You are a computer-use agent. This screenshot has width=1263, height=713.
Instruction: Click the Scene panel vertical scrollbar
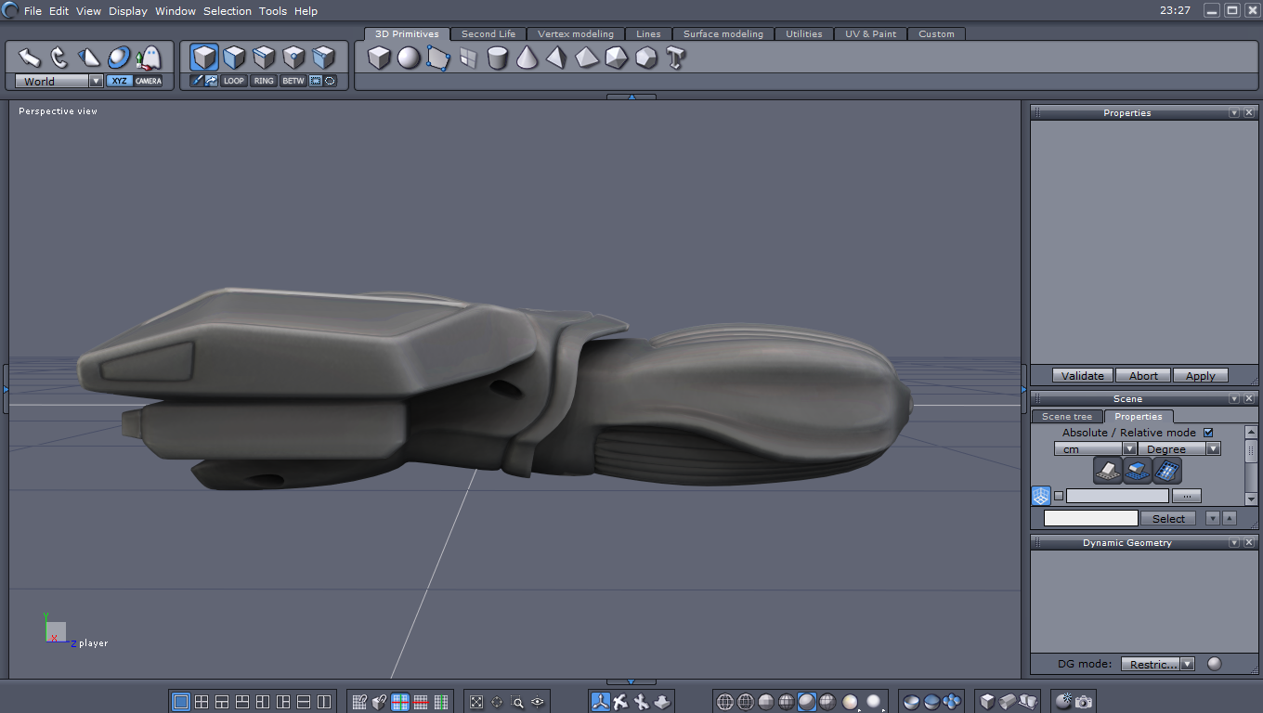click(x=1251, y=466)
